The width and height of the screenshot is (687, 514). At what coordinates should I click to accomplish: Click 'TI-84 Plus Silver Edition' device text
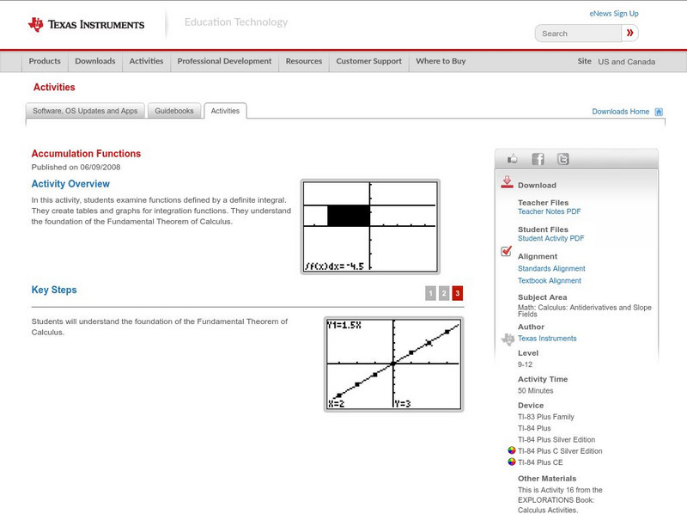tap(556, 439)
